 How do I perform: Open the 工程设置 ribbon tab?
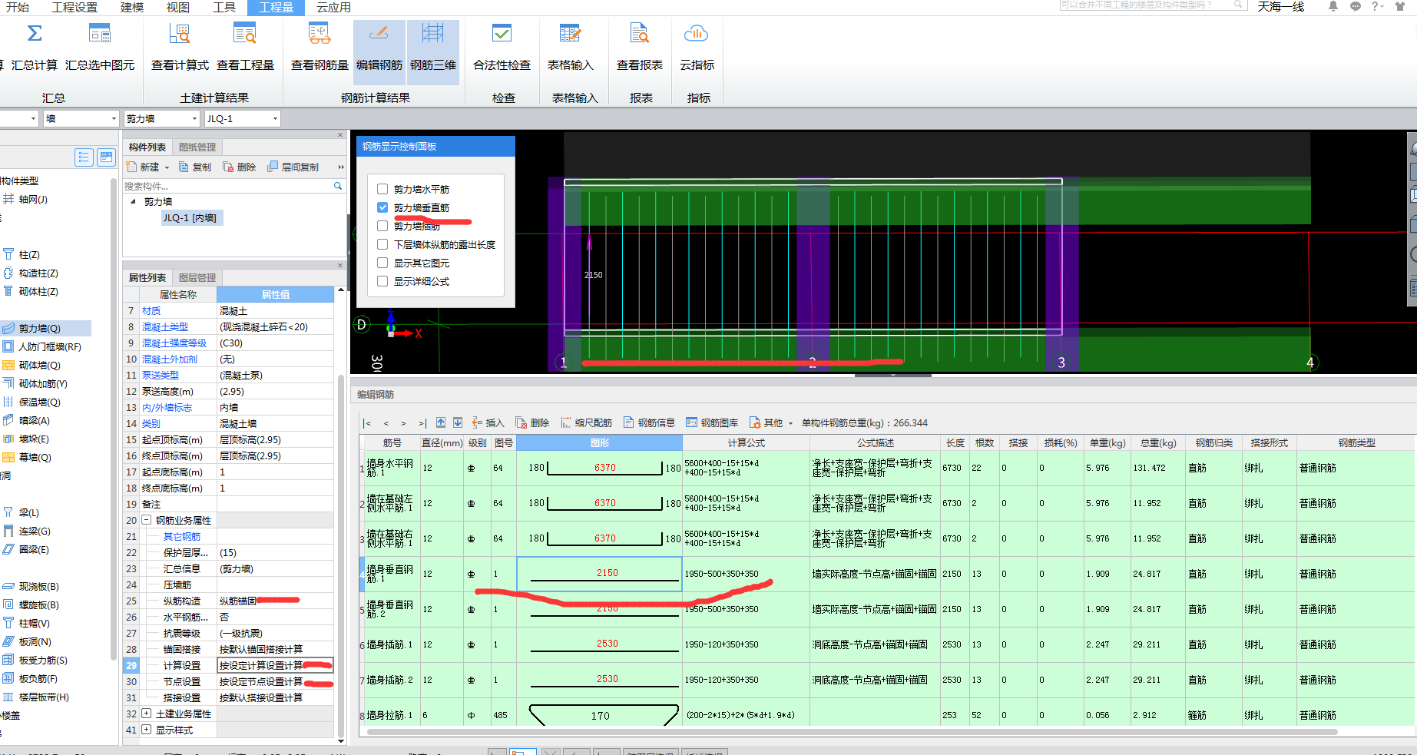(74, 7)
